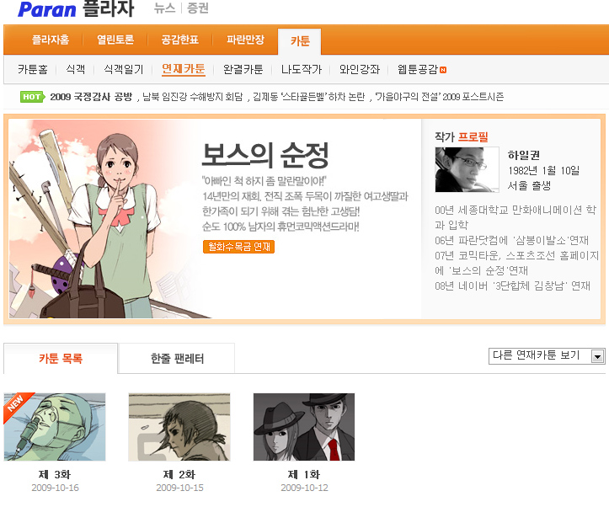This screenshot has height=507, width=609.
Task: Click the 보스의 순정 cartoon title
Action: point(265,155)
